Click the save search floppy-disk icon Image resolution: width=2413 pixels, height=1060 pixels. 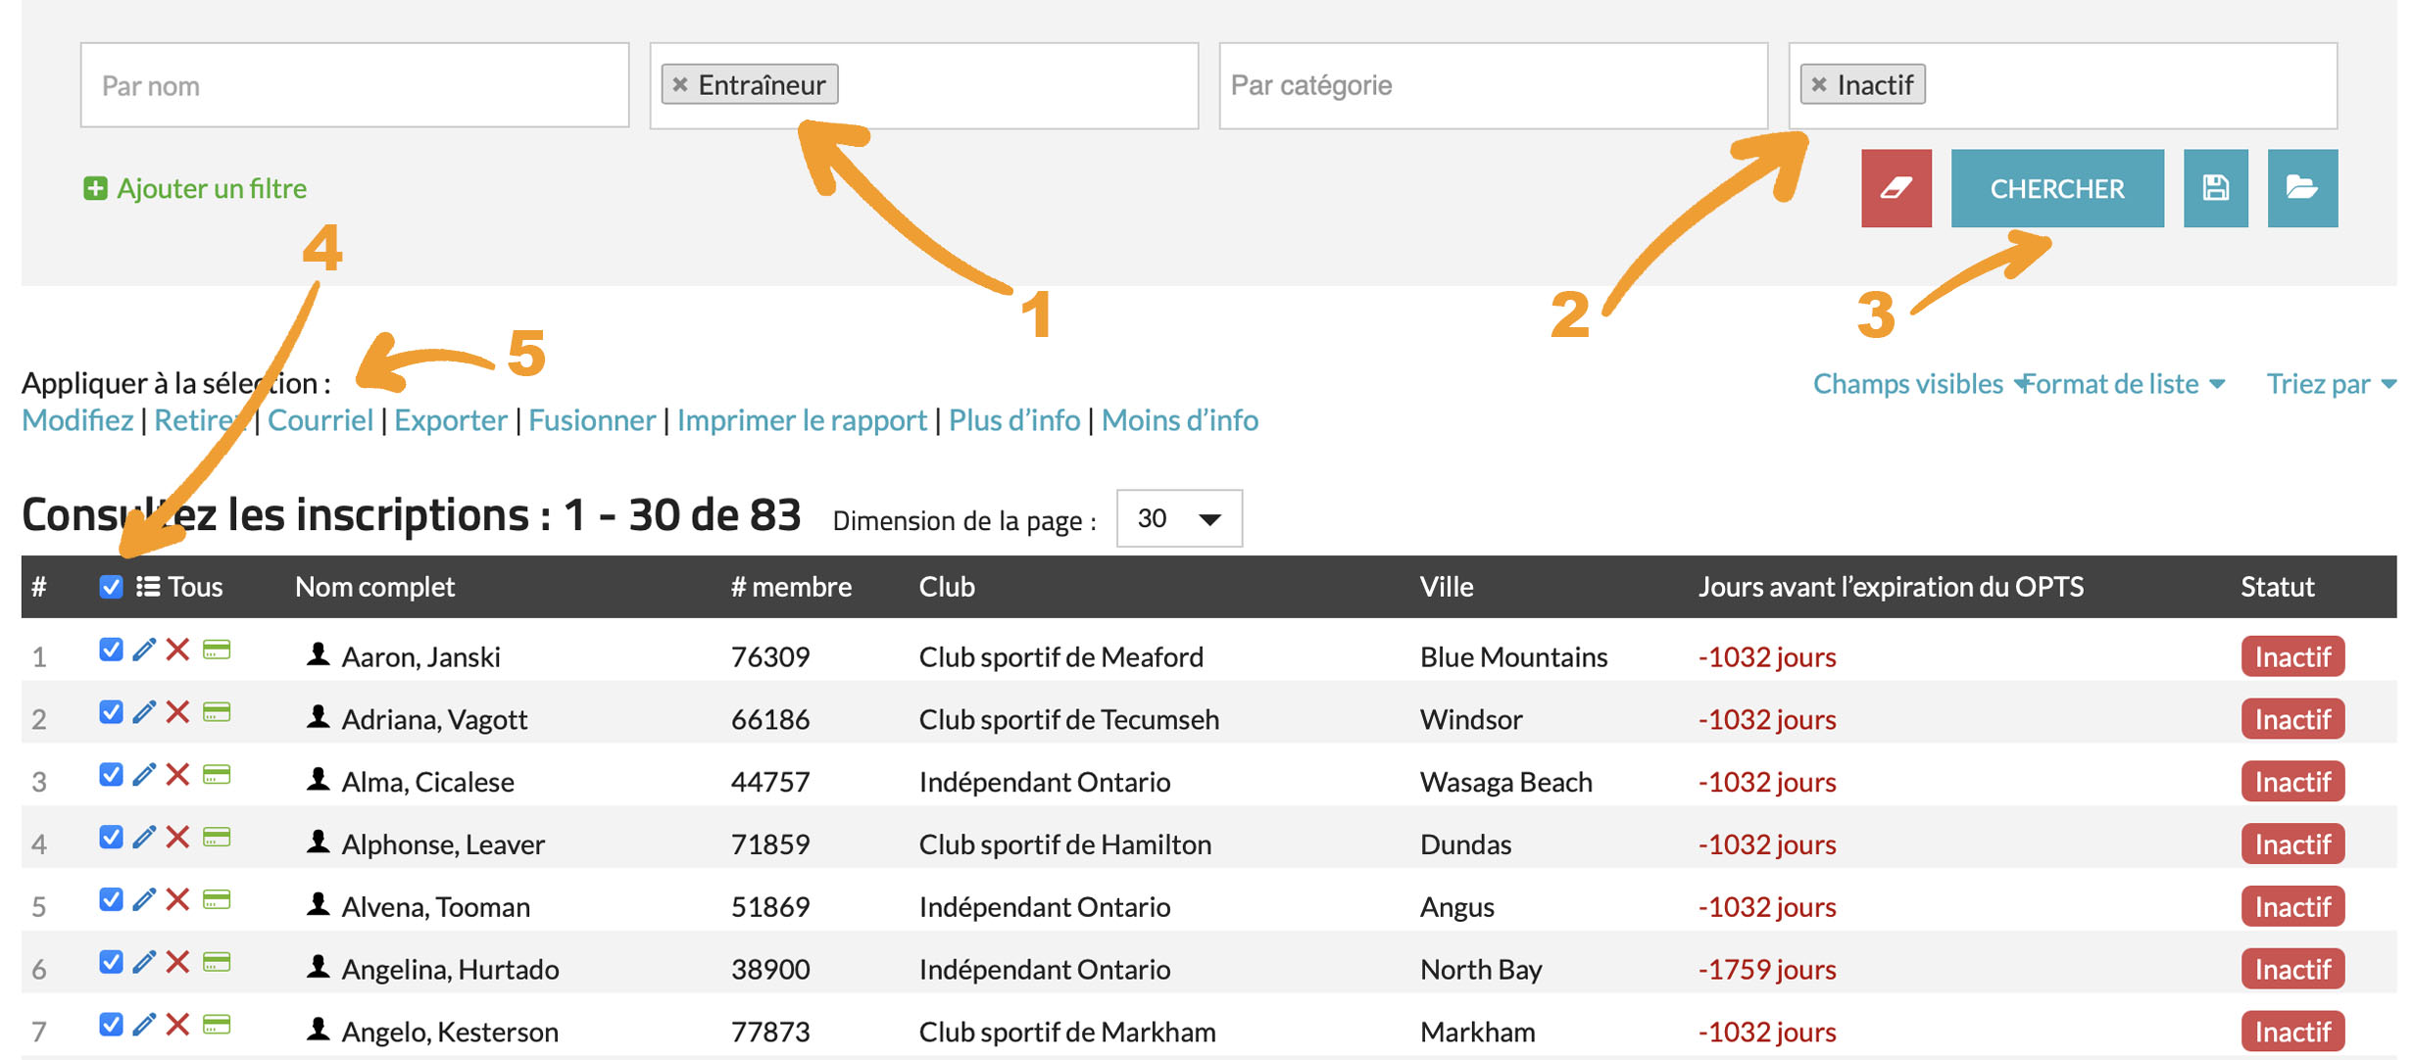2214,188
